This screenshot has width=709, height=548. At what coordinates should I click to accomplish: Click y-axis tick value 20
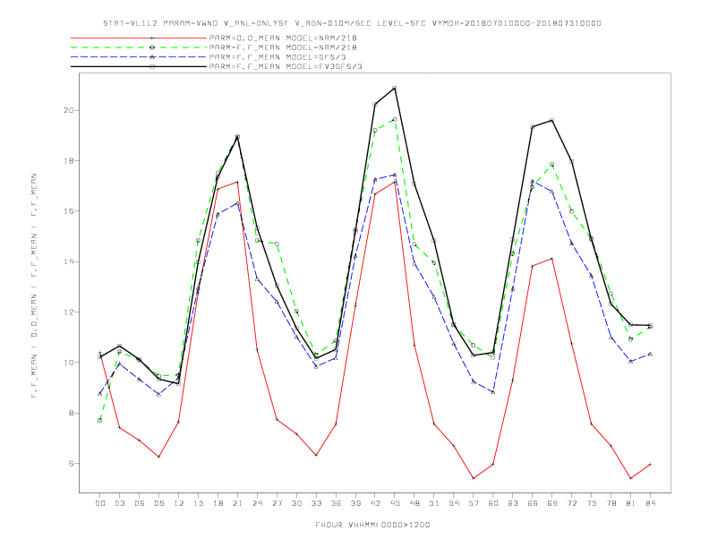[68, 110]
